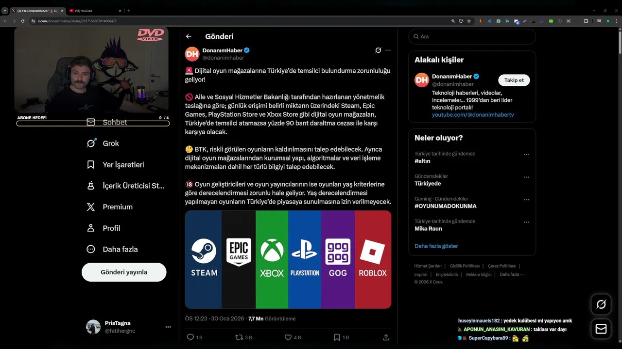Open floating messages envelope button
The image size is (622, 349).
601,329
